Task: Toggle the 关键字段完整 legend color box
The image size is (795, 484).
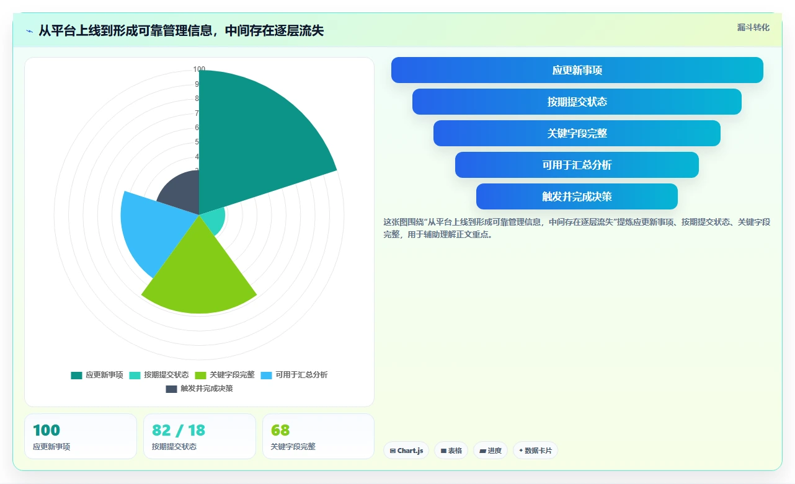Action: tap(201, 375)
